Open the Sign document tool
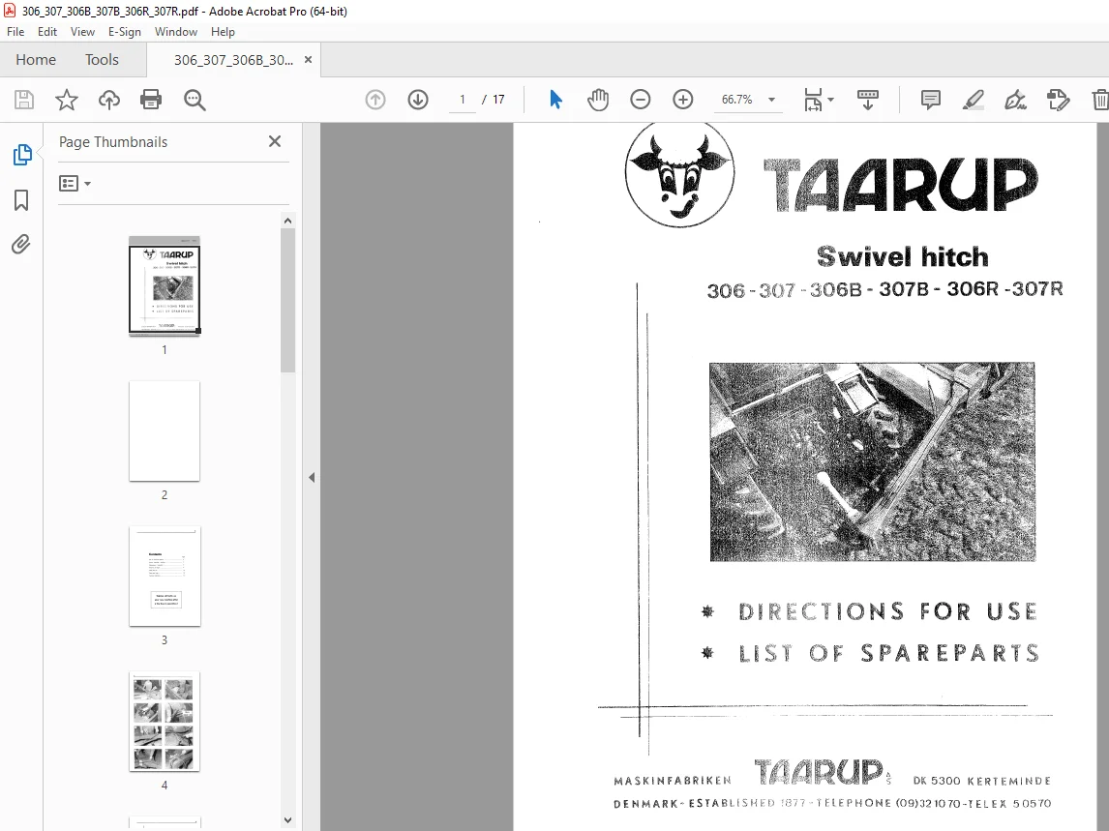Screen dimensions: 1109x831 click(x=1016, y=100)
